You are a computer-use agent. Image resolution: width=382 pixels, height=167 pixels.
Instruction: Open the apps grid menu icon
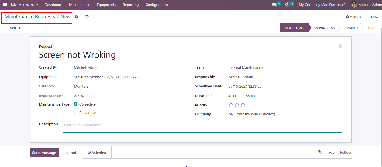(x=5, y=5)
